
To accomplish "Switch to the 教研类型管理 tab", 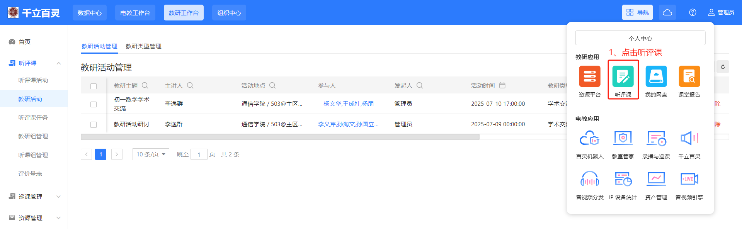I will click(143, 46).
